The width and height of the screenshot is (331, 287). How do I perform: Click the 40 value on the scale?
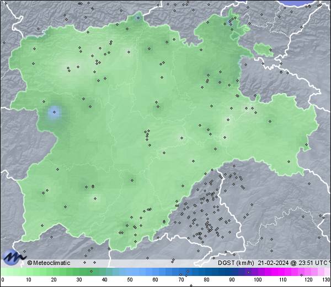(104, 280)
